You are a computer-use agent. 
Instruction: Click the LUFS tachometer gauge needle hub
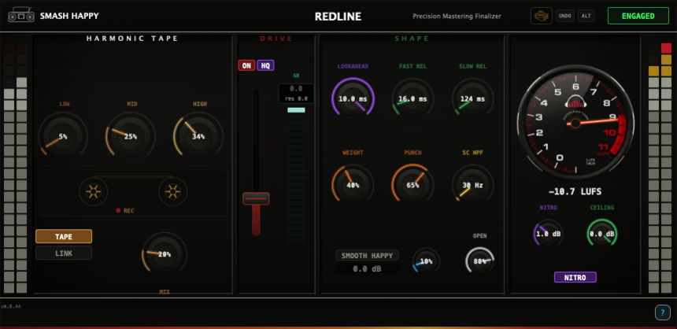coord(575,124)
